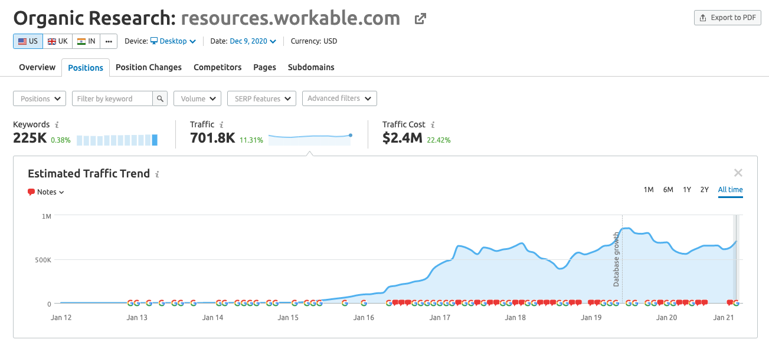The width and height of the screenshot is (769, 346).
Task: Open the Position Changes tab
Action: [149, 67]
